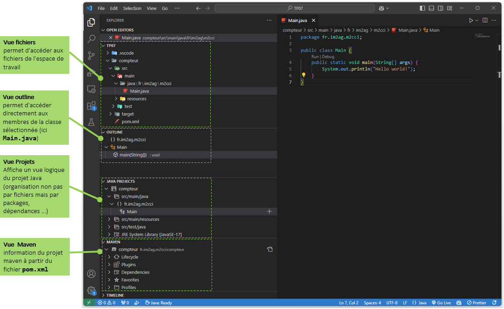The image size is (504, 309).
Task: Toggle the Secondary Side Bar layout button
Action: click(441, 8)
